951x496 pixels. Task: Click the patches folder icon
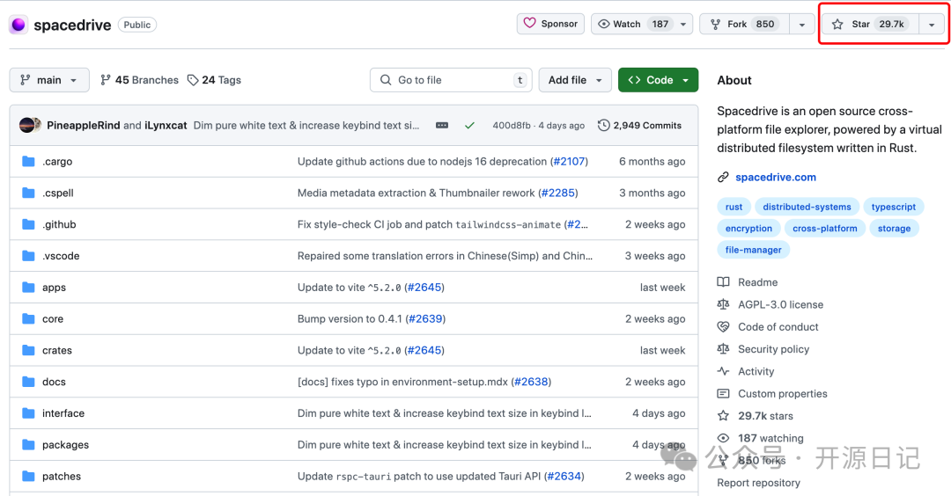28,476
